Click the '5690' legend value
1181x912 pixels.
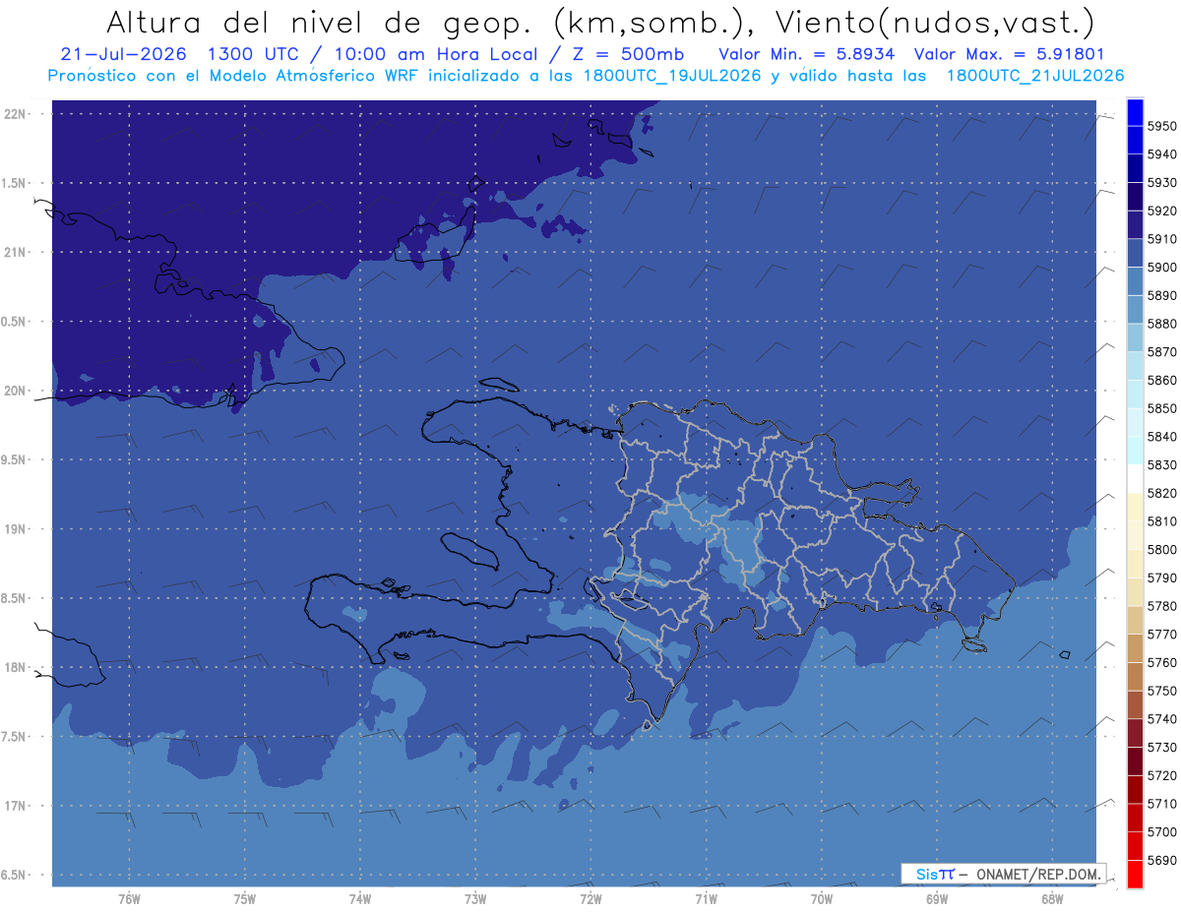(1162, 860)
